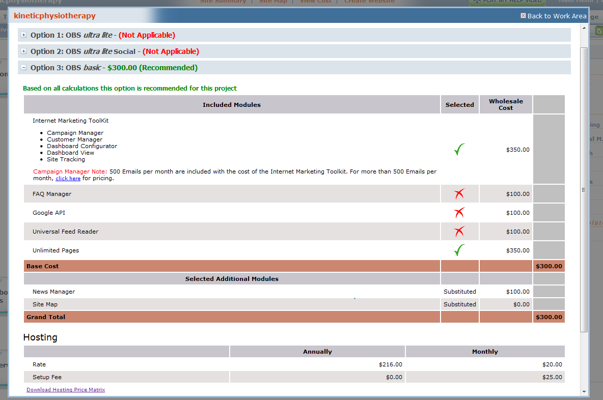Click 'Customer Manager' list item
This screenshot has width=603, height=400.
[x=74, y=139]
